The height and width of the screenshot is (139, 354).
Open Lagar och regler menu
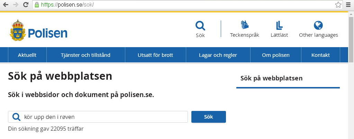pyautogui.click(x=218, y=55)
